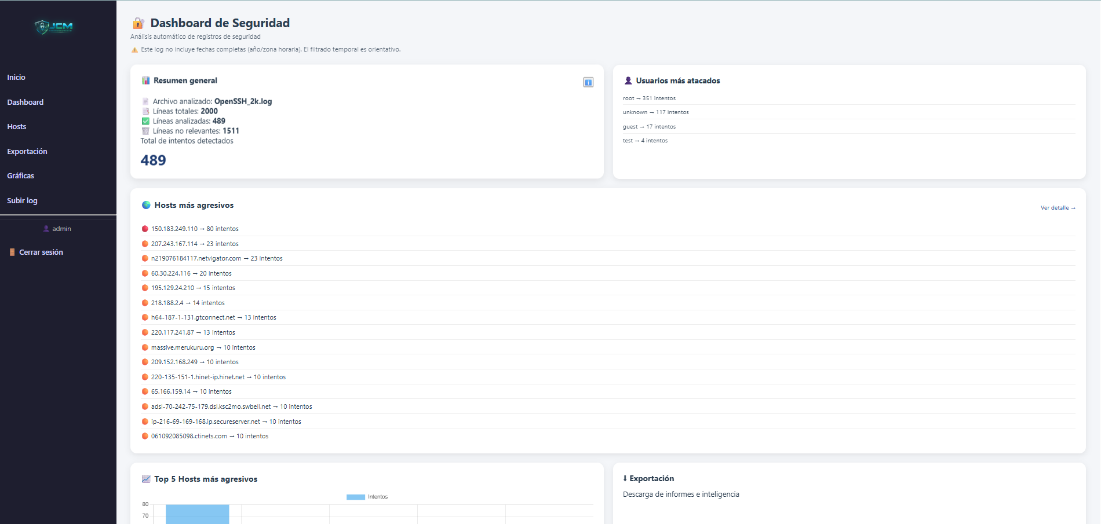The height and width of the screenshot is (524, 1101).
Task: Open the Dashboard section from the sidebar
Action: [25, 102]
